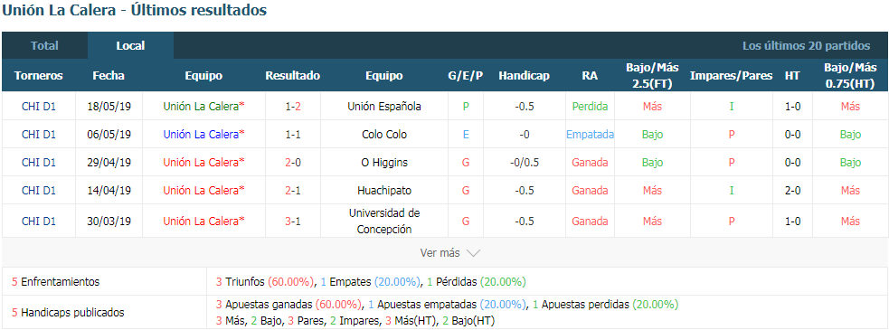
Task: Select the Local tab
Action: click(x=130, y=46)
